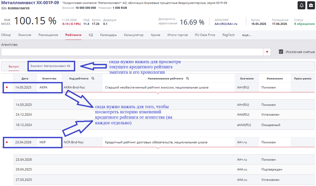Click the history row dated 18.12.2024

coord(164,125)
